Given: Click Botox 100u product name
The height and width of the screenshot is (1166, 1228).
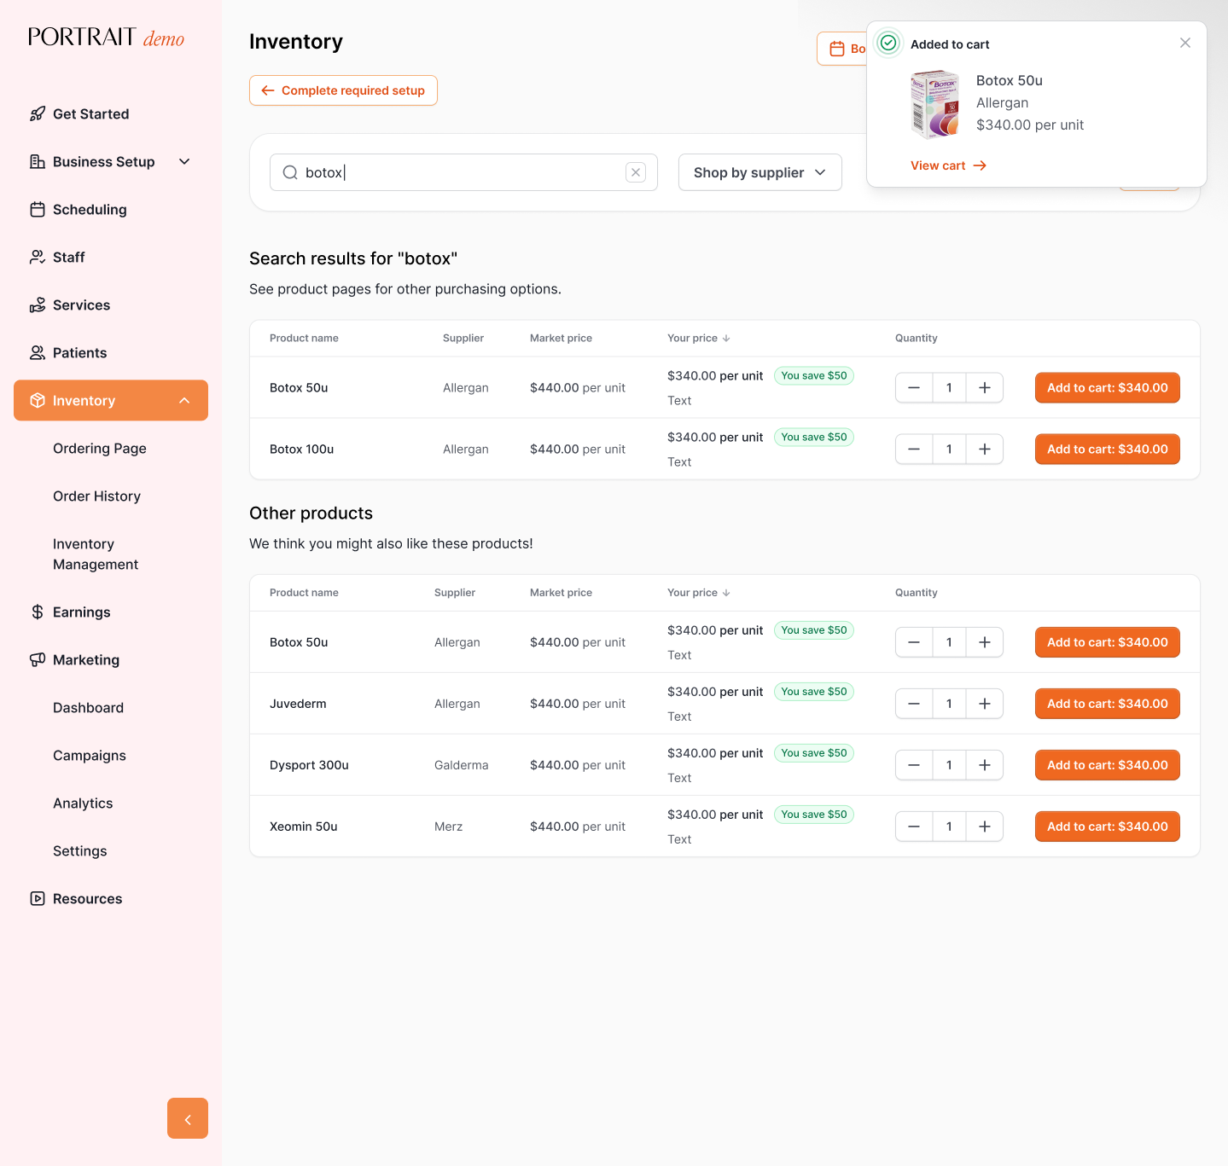Looking at the screenshot, I should (301, 449).
